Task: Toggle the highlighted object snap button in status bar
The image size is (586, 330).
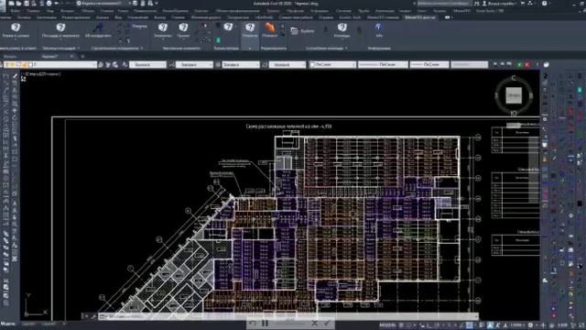Action: [470, 325]
